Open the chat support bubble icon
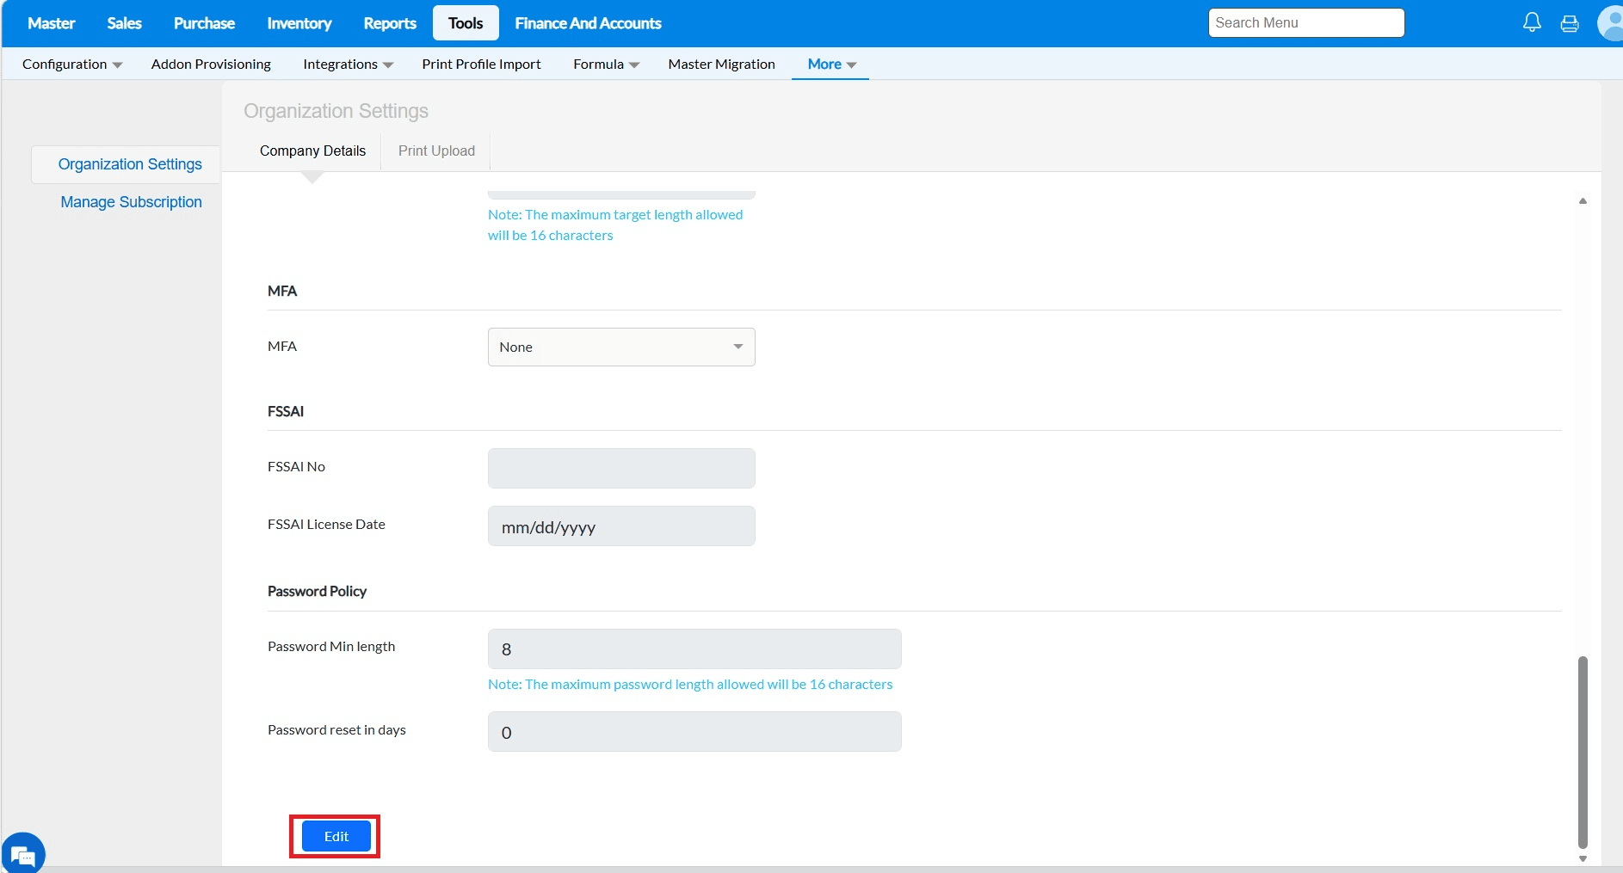Screen dimensions: 1623x873 point(23,854)
